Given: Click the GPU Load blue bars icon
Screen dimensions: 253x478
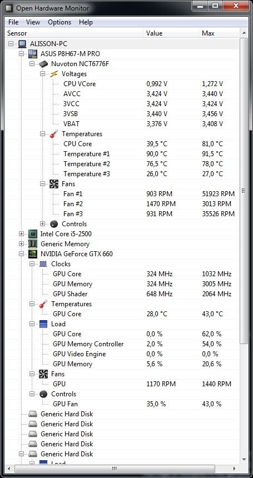Looking at the screenshot, I should 43,324.
